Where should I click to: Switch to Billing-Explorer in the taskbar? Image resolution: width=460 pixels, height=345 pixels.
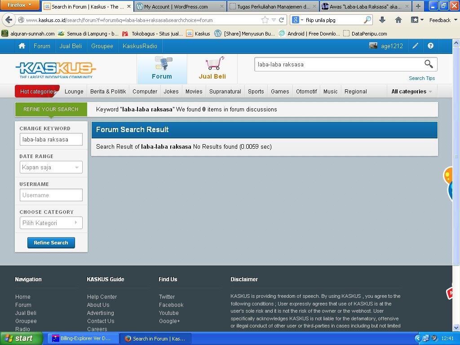(82, 339)
